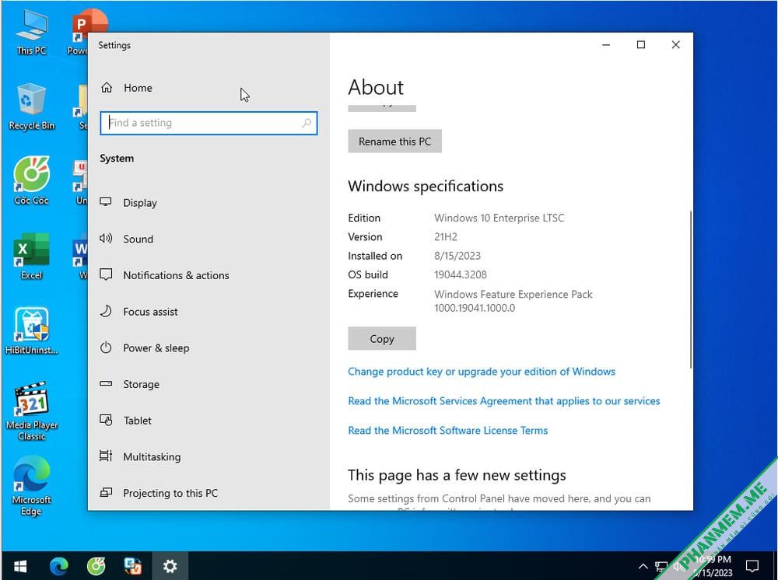Click the network tray icon
The width and height of the screenshot is (778, 580).
pyautogui.click(x=661, y=566)
